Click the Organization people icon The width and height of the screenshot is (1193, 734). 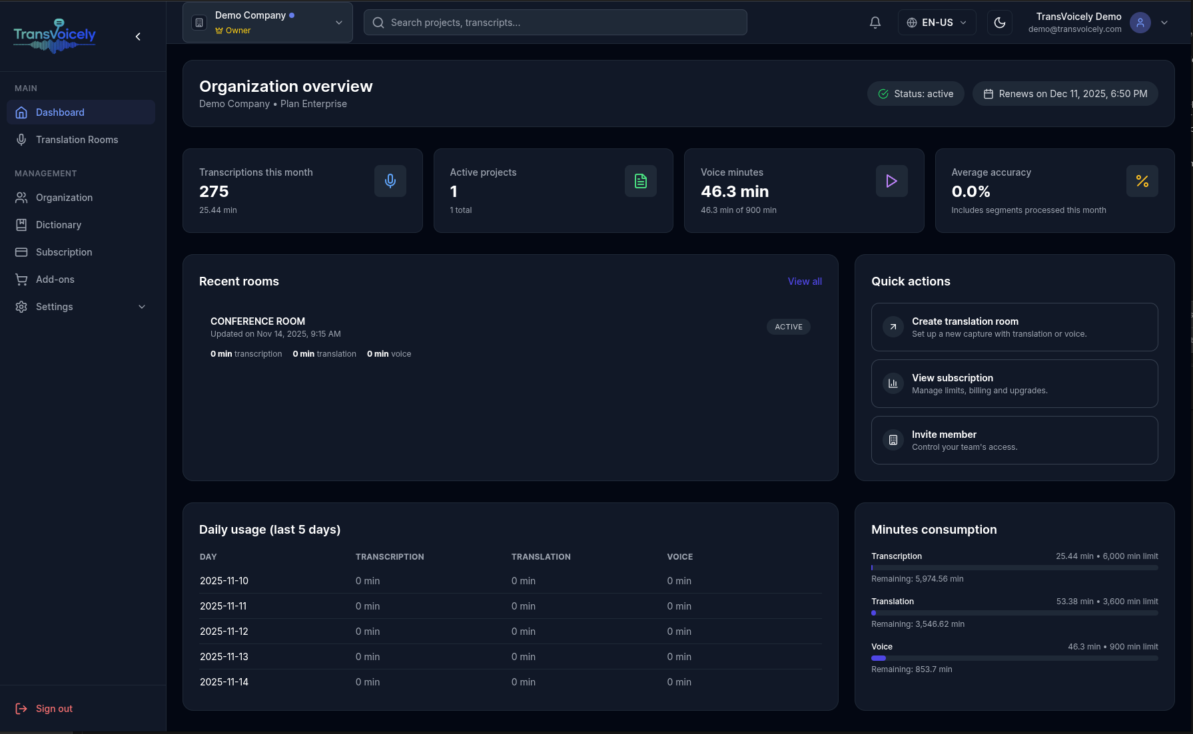pos(21,198)
